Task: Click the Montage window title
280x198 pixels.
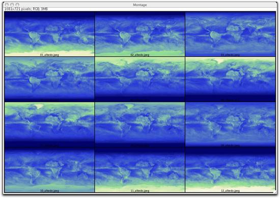Action: coord(140,5)
